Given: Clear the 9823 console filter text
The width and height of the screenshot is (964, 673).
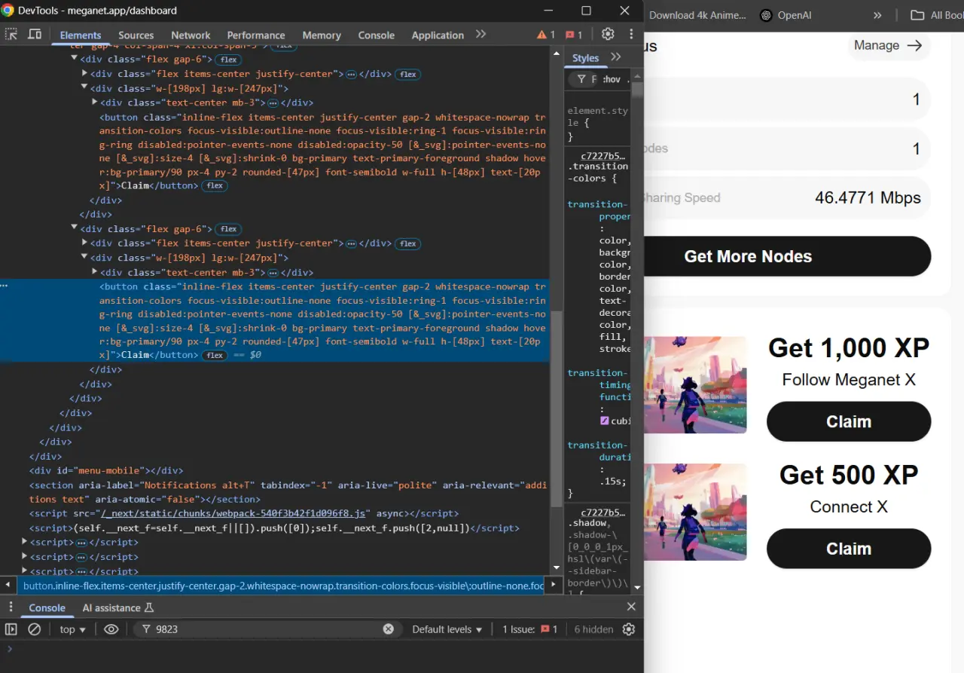Looking at the screenshot, I should [x=389, y=629].
